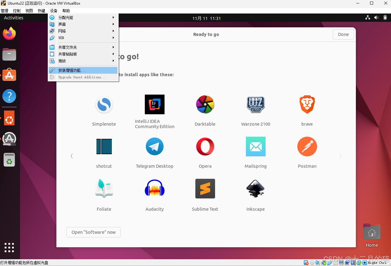Open the clock 11月 11 11:31
Viewport: 391px width, 266px height.
tap(207, 18)
